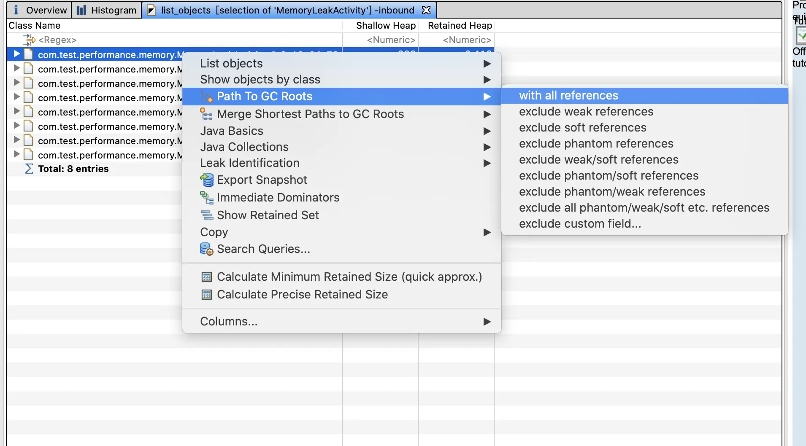Sort by Shallow Heap column header
This screenshot has width=806, height=446.
point(386,26)
